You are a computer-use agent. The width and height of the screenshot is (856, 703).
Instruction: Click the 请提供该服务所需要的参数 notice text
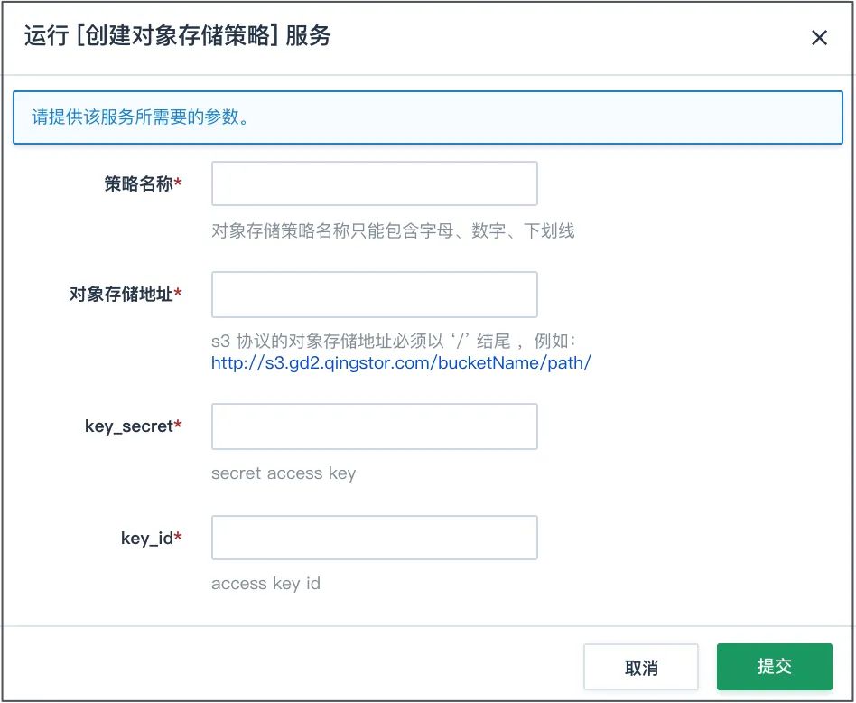140,117
